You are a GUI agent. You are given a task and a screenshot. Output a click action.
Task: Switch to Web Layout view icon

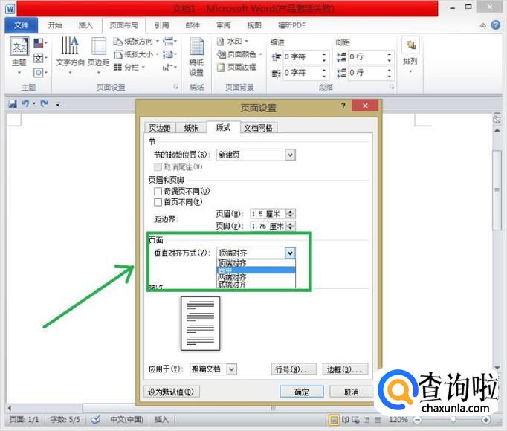[x=355, y=420]
